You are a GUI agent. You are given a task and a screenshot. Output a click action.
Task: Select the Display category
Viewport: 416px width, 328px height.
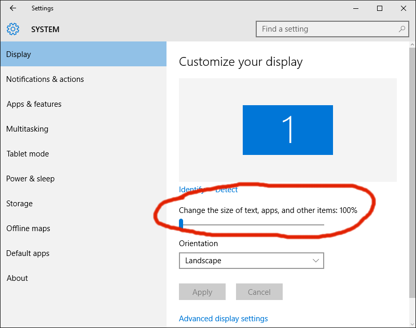click(x=84, y=54)
